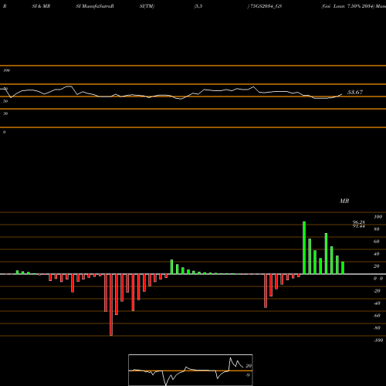Click the longest red histogram bar
This screenshot has height=386, width=386.
[x=111, y=305]
